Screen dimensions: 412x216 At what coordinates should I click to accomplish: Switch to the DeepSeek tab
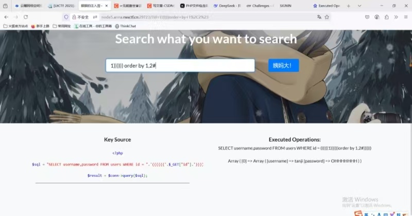(227, 6)
